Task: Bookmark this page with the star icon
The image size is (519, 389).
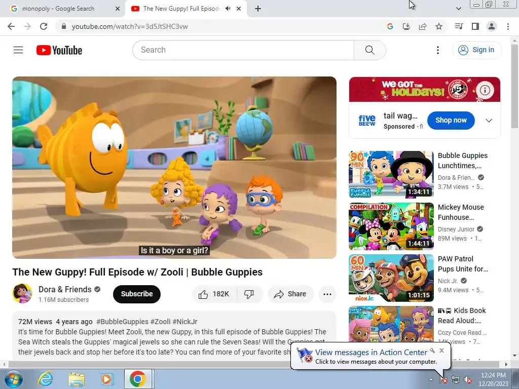Action: (439, 26)
